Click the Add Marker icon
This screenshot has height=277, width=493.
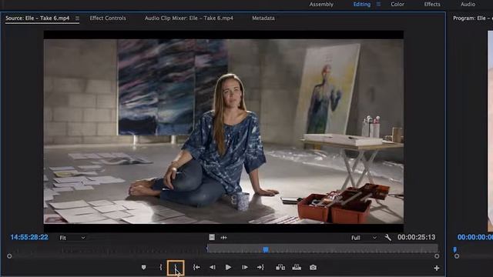[144, 267]
